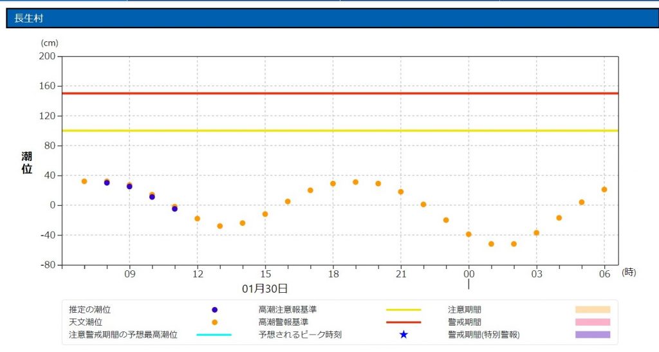659x352 pixels.
Task: Click the orange tide dot at 15 o'clock
Action: click(x=265, y=214)
